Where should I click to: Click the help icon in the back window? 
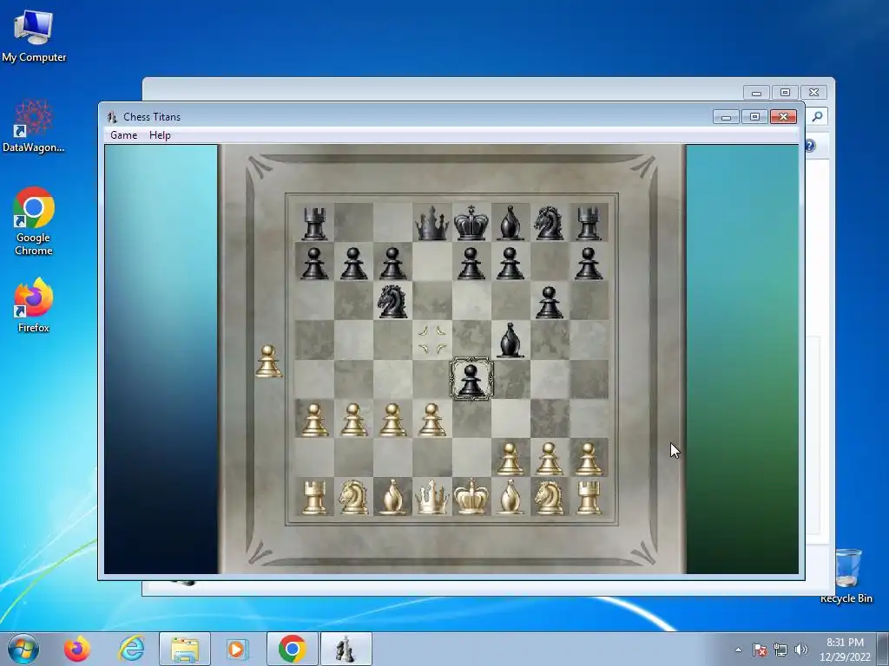pyautogui.click(x=810, y=146)
